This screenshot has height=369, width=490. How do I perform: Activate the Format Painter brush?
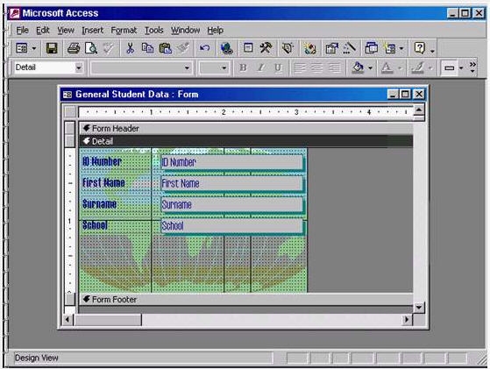(183, 48)
